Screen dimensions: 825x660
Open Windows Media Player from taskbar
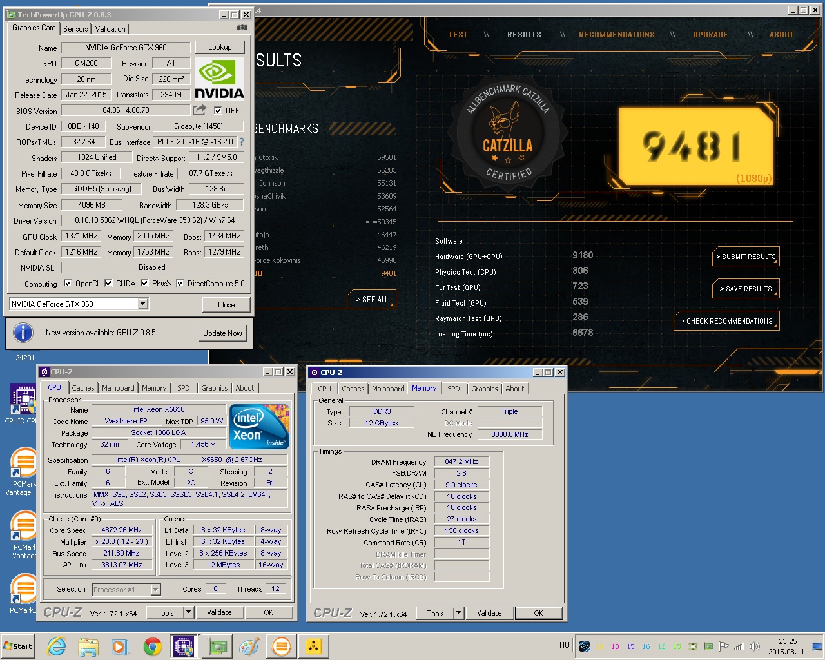coord(120,646)
